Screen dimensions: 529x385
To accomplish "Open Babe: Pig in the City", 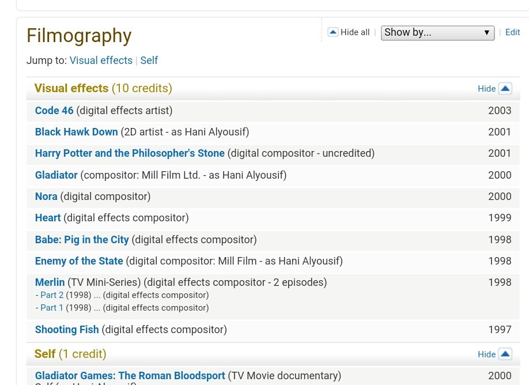I will 82,240.
